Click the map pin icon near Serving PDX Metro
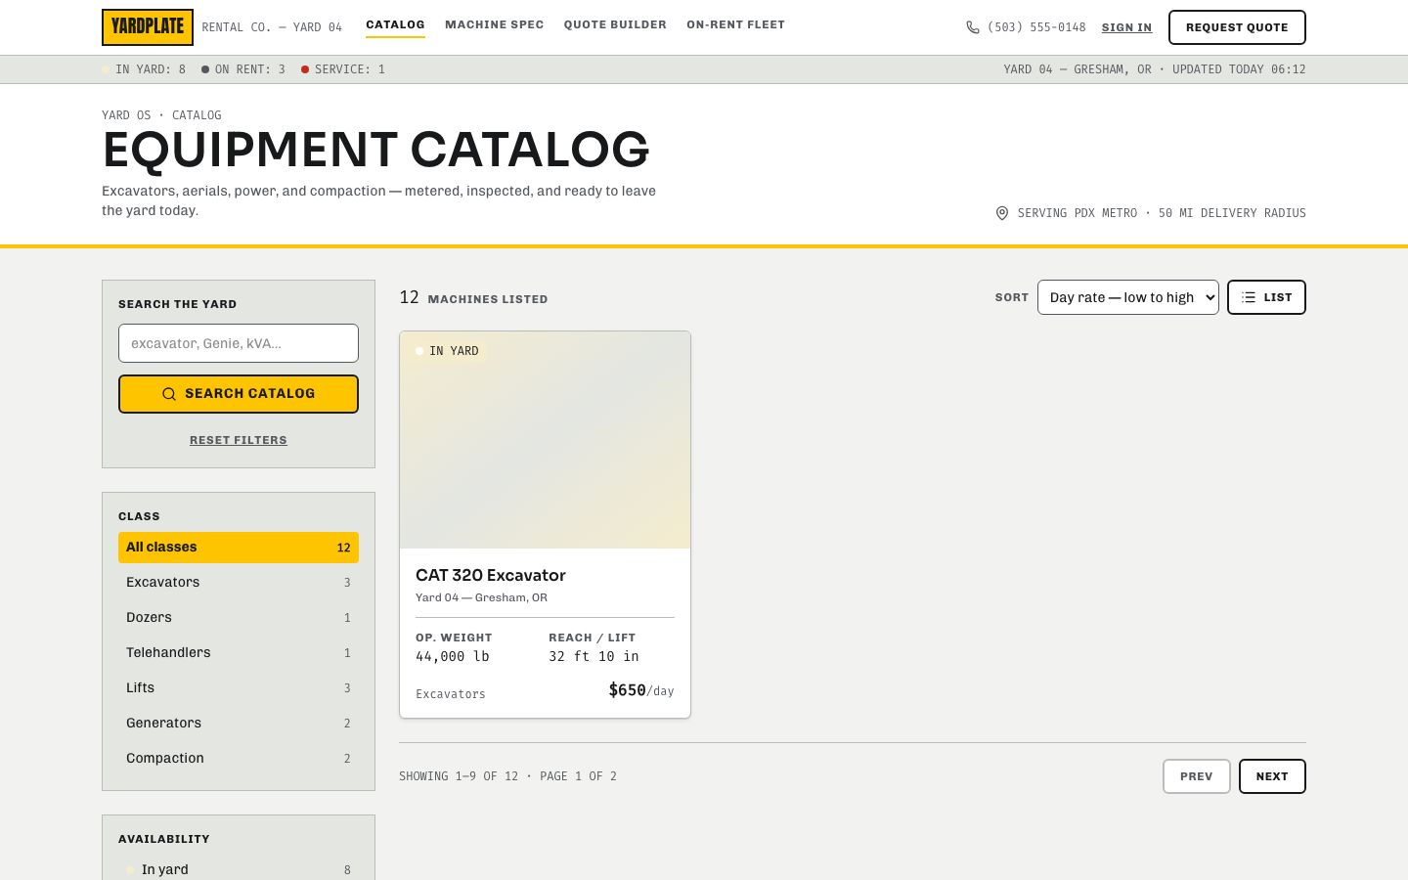Screen dimensions: 1408x880 coord(1002,213)
